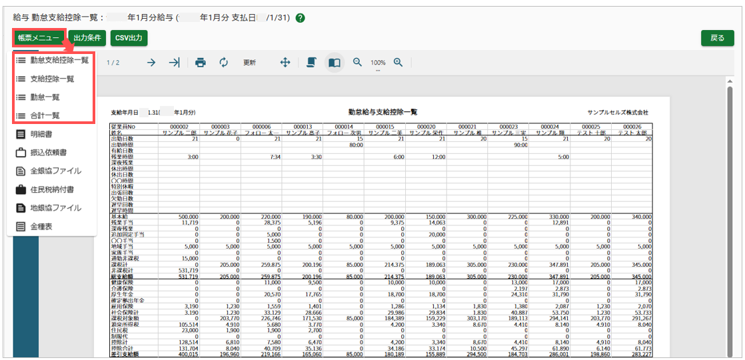Click the 1 / 2 page indicator
The image size is (745, 360).
(113, 63)
